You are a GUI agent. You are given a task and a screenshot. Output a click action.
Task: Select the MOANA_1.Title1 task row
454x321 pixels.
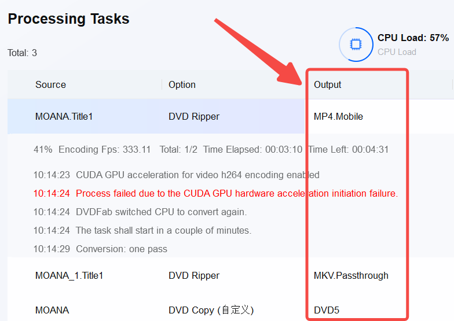[69, 275]
